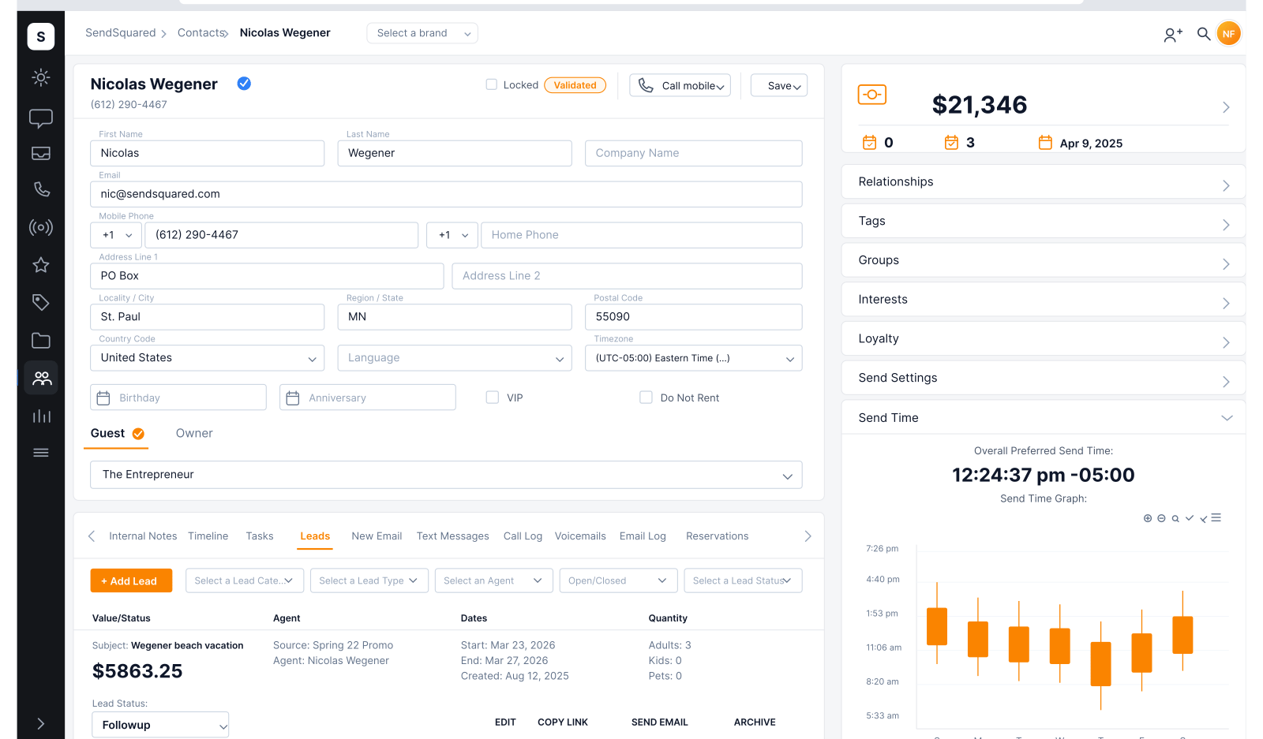Screen dimensions: 1263x739
Task: Open the chat messages sidebar icon
Action: (41, 118)
